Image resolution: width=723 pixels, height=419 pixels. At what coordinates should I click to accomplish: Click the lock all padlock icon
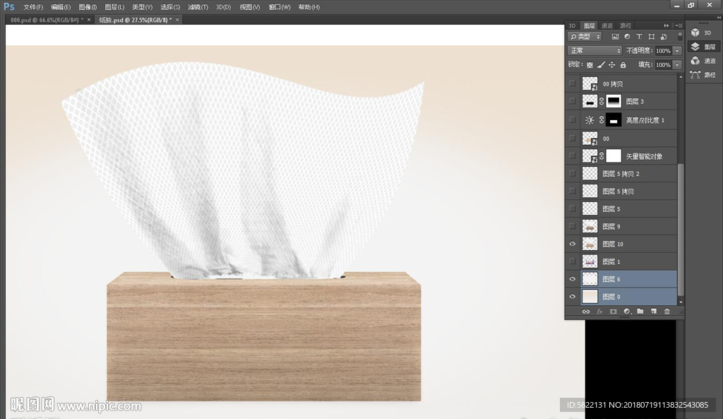click(x=623, y=65)
